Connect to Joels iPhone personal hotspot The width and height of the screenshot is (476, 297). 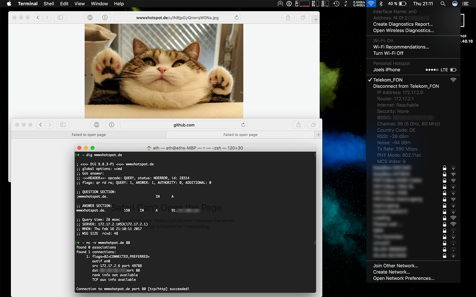pos(387,70)
